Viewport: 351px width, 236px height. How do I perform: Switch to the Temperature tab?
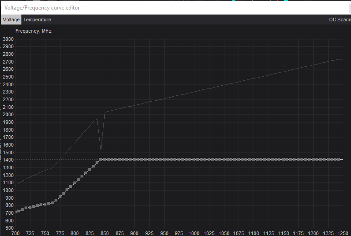(x=37, y=20)
